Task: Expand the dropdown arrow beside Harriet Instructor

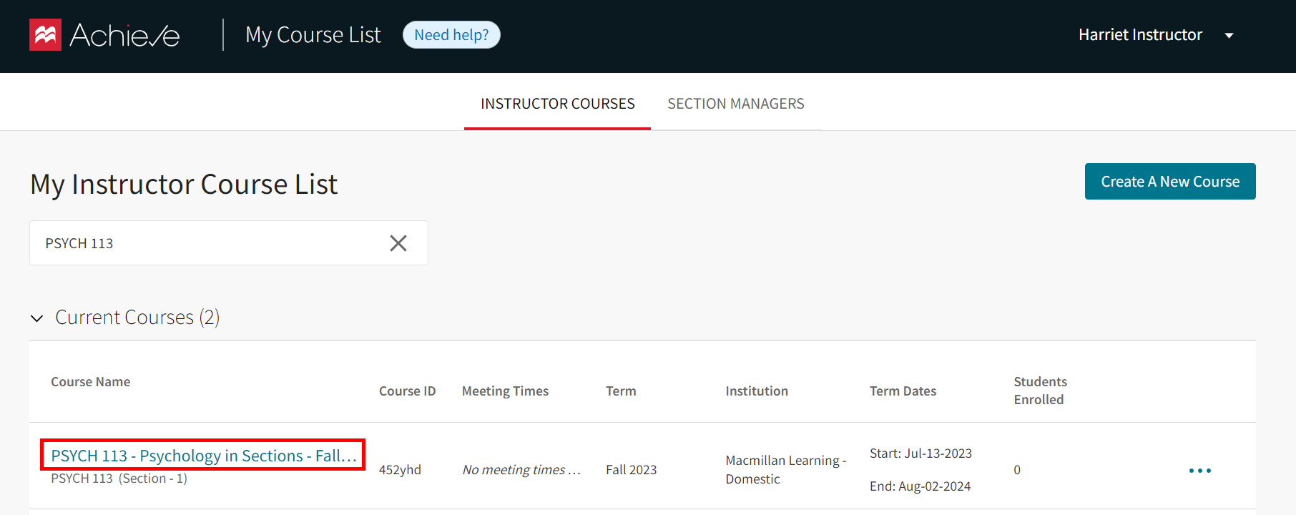Action: 1229,35
